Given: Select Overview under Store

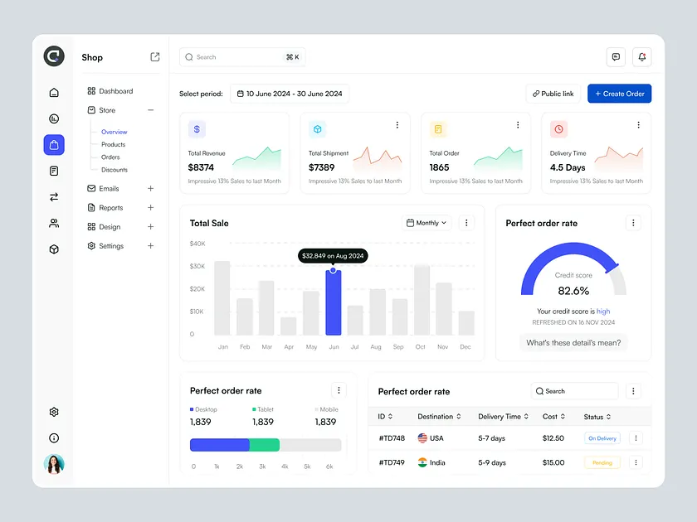Looking at the screenshot, I should (114, 132).
